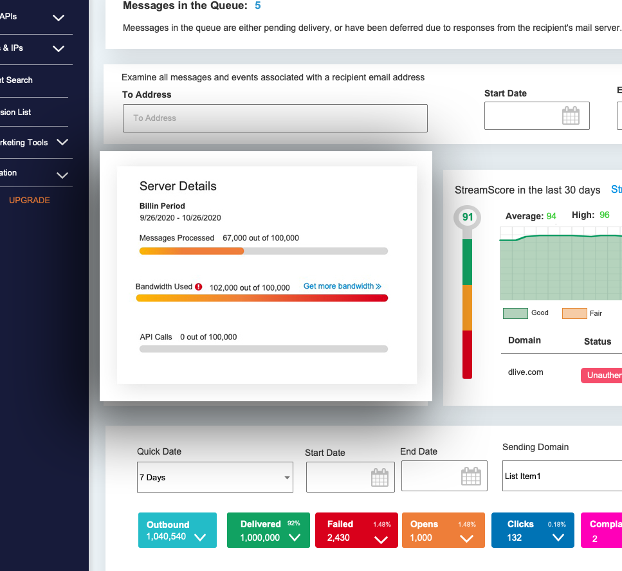This screenshot has width=622, height=571.
Task: Click the Messages Processed progress bar
Action: tap(263, 251)
